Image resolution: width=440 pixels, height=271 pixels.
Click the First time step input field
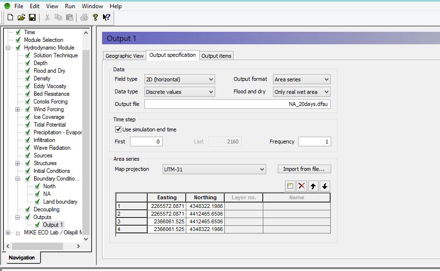coord(146,142)
